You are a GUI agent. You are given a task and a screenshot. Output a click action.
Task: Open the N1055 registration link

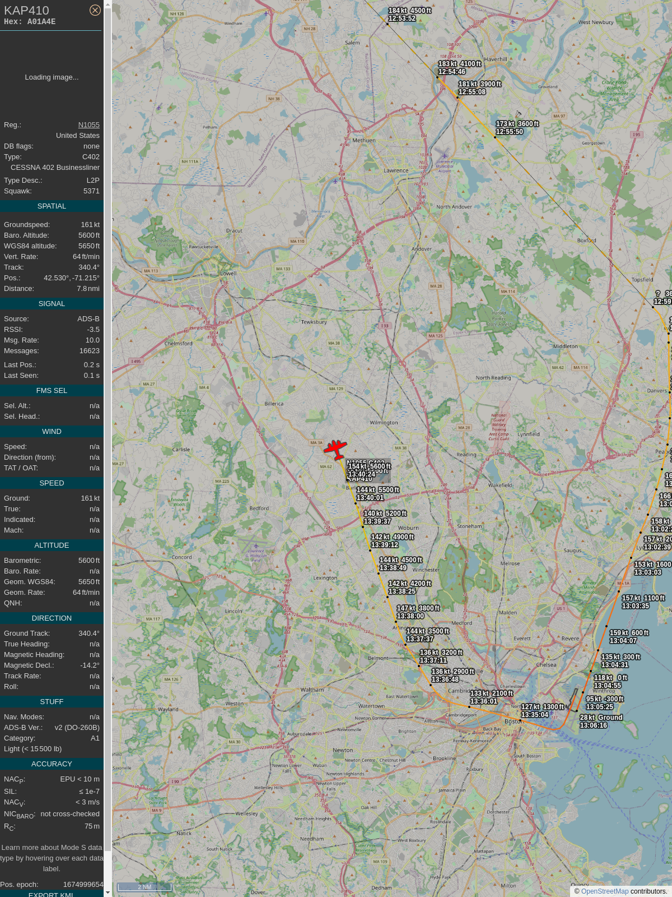pyautogui.click(x=88, y=125)
